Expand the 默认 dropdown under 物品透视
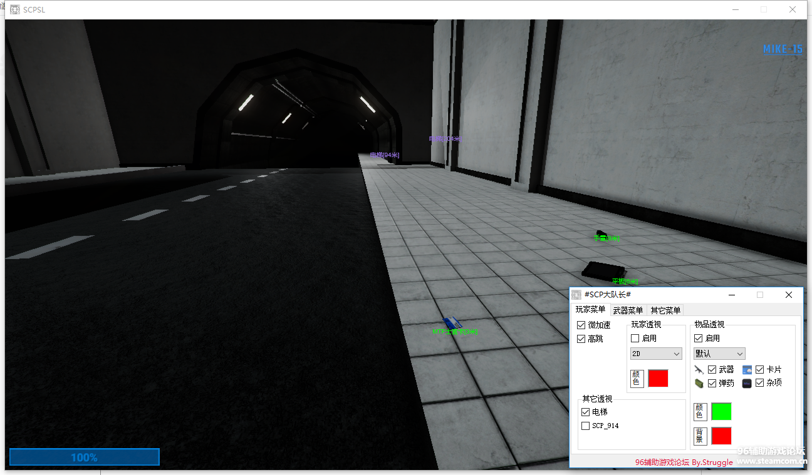This screenshot has width=812, height=475. (x=719, y=354)
